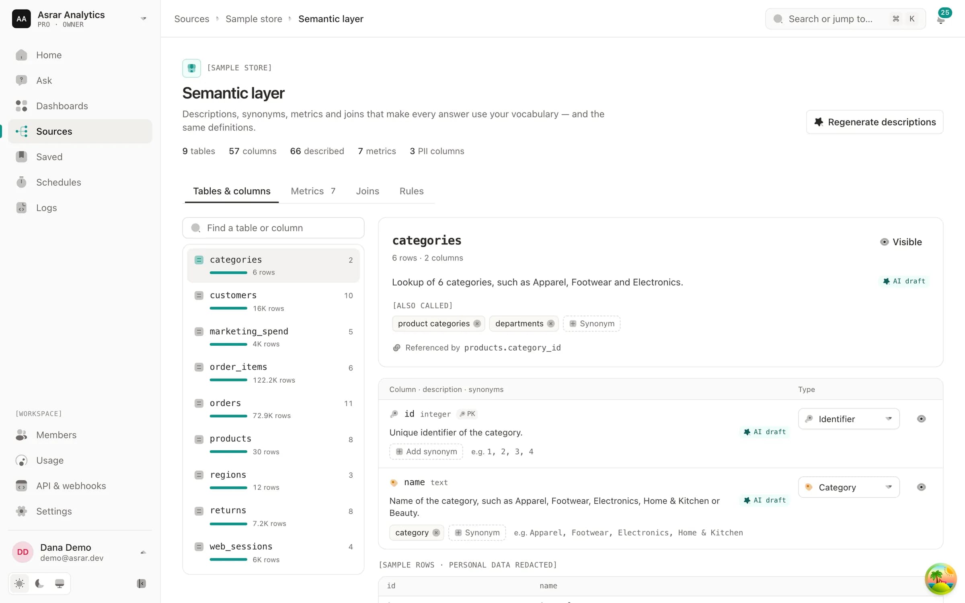
Task: Remove the 'departments' synonym
Action: (551, 324)
